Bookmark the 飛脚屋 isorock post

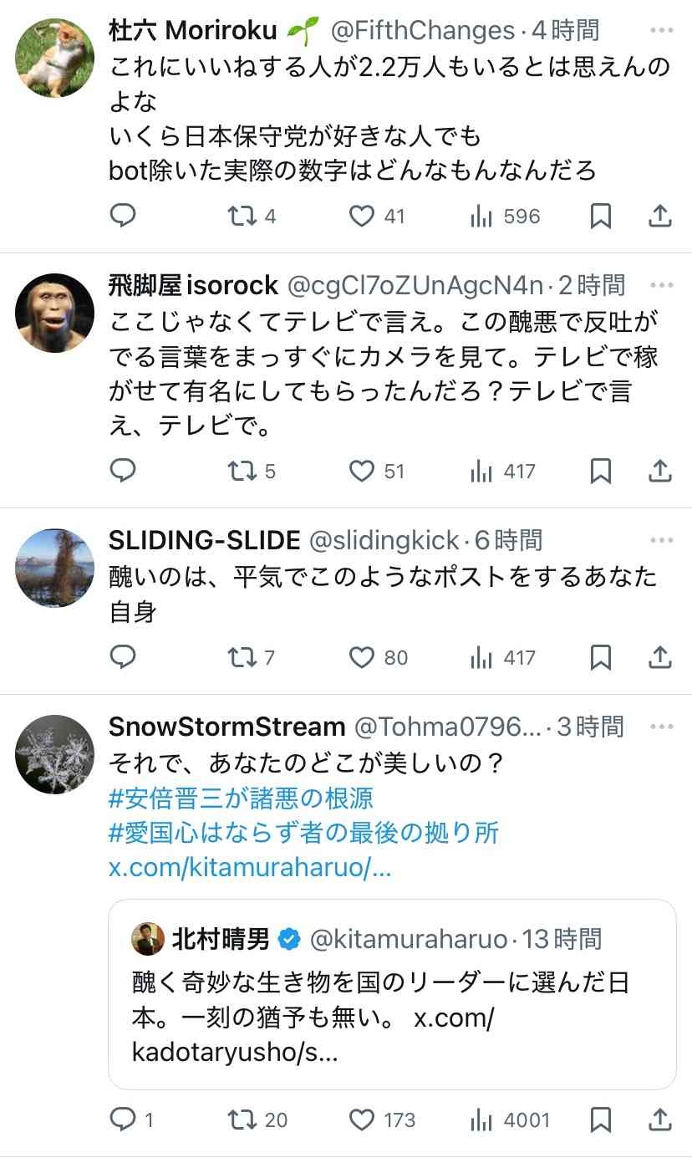click(600, 471)
